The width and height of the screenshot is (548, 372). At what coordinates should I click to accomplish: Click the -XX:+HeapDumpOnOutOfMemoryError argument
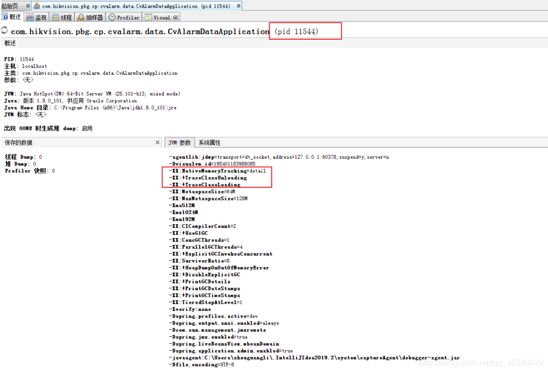coord(219,268)
